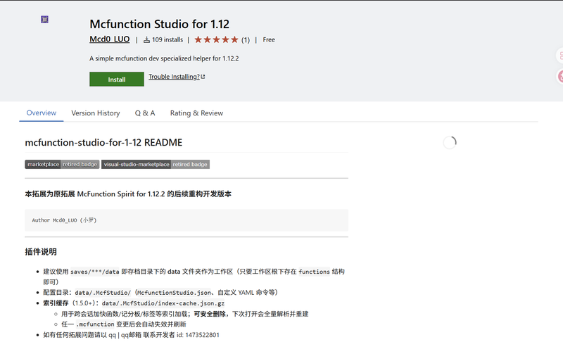Click the review count (1) text
The width and height of the screenshot is (563, 342).
coord(246,40)
